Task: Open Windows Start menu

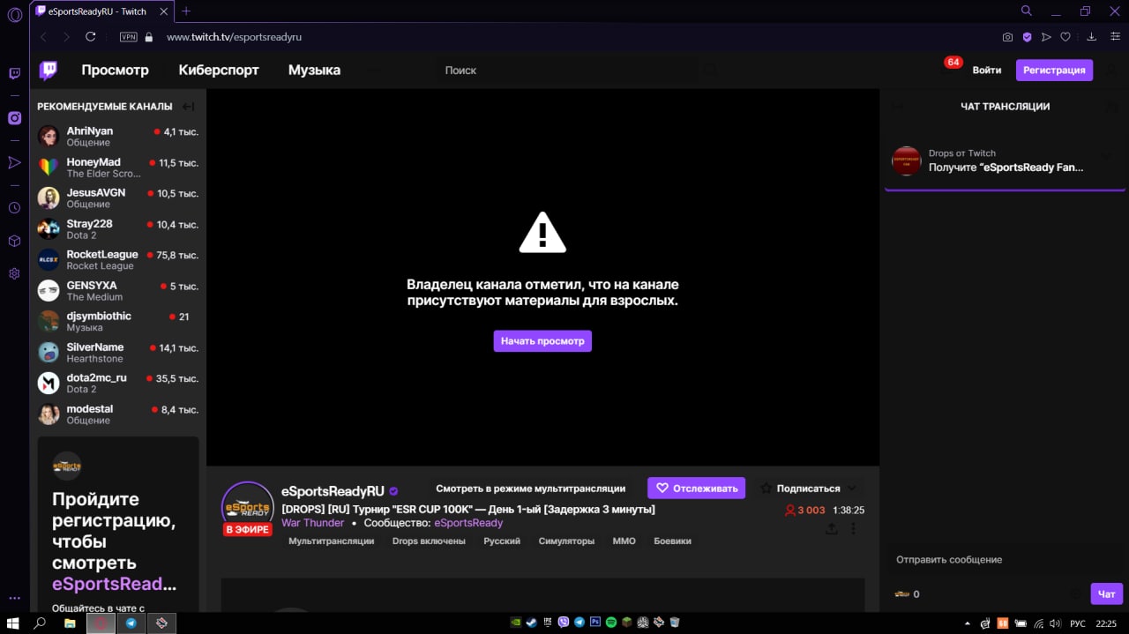Action: [14, 623]
